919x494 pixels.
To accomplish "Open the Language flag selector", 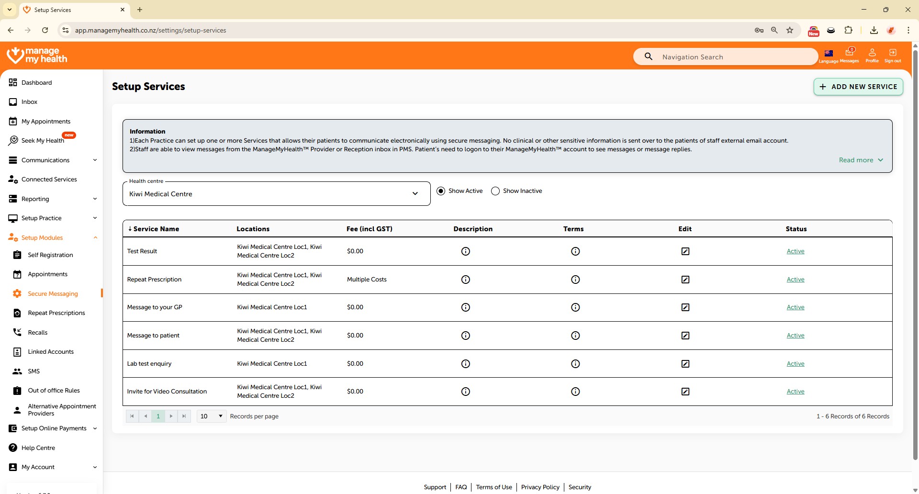I will [x=829, y=55].
